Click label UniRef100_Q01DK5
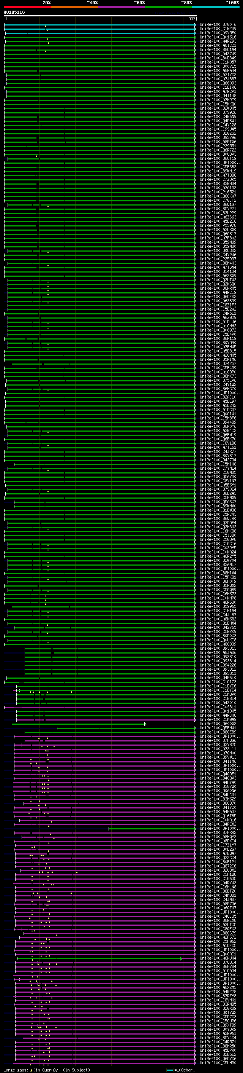 218,711
